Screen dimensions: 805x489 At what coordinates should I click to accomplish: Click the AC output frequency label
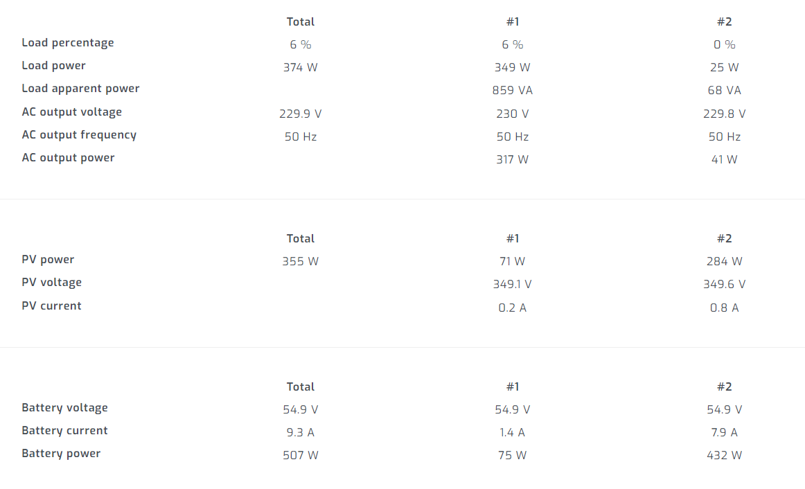pos(79,135)
